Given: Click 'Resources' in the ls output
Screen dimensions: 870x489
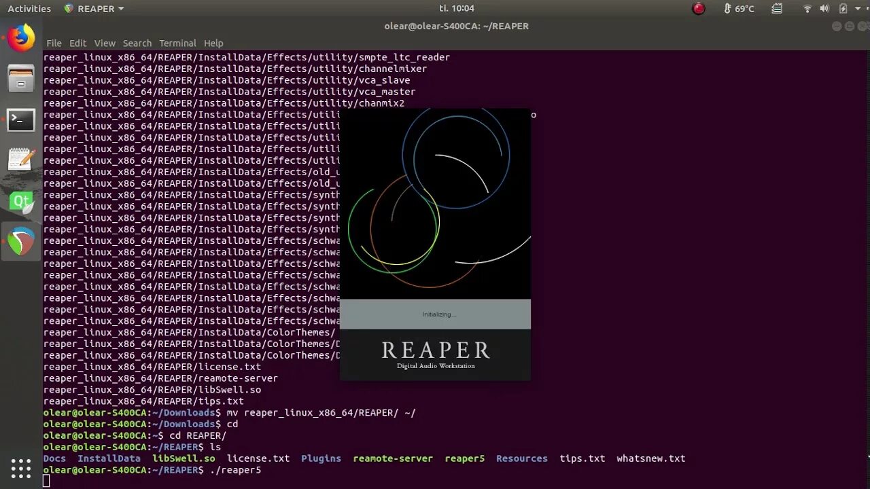Looking at the screenshot, I should (522, 458).
